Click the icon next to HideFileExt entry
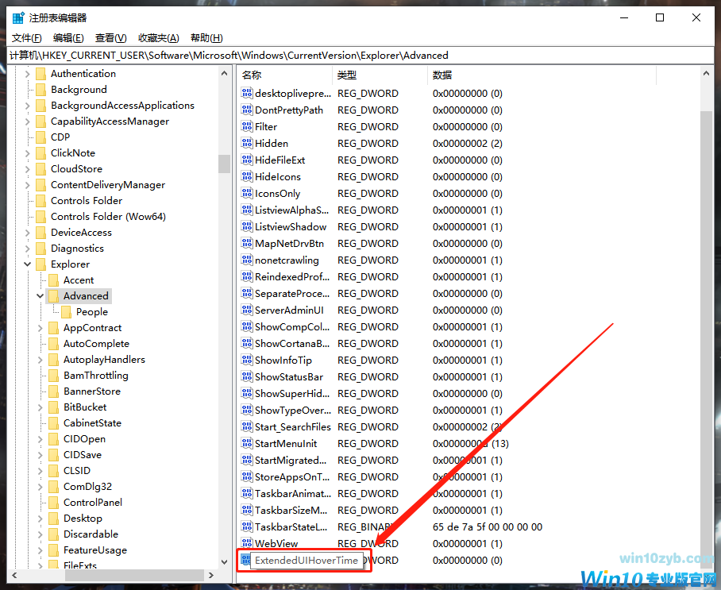Screen dimensions: 721x590 click(246, 160)
